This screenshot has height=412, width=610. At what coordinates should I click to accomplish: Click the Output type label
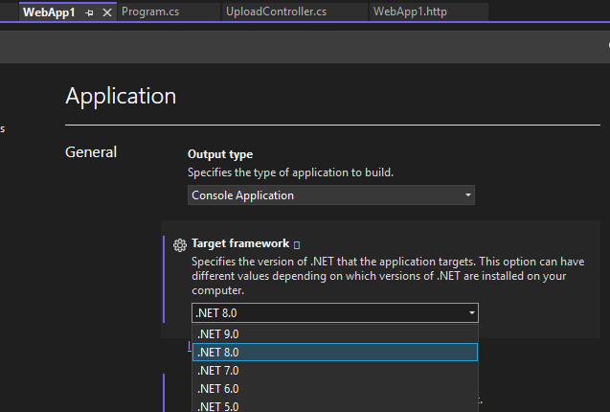(220, 154)
